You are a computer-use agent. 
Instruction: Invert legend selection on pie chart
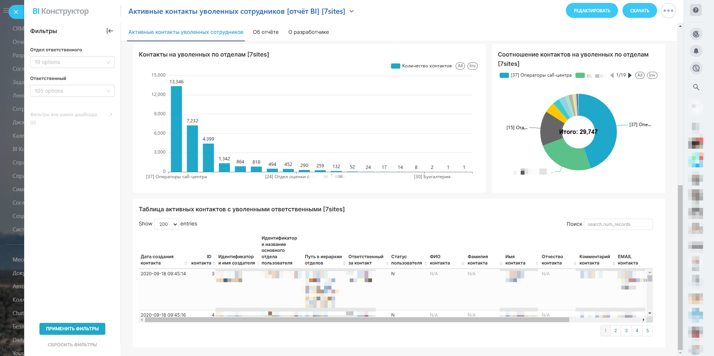coord(652,75)
